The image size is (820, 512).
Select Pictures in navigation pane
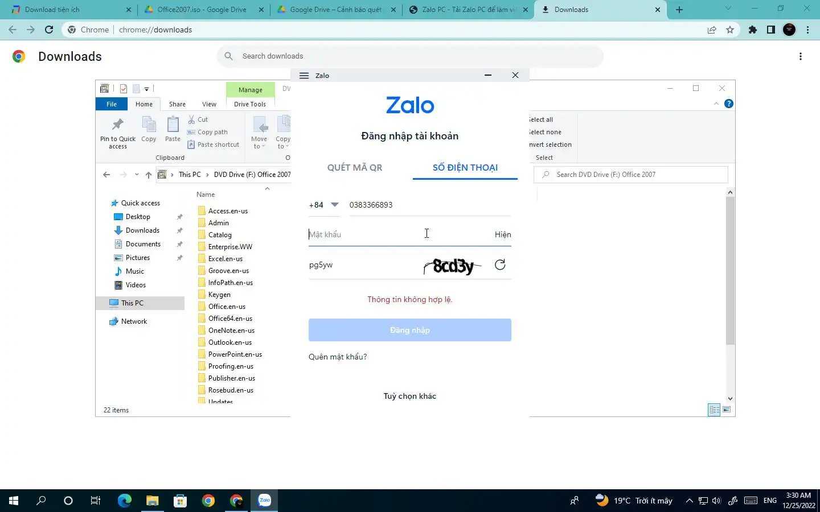[x=138, y=258]
